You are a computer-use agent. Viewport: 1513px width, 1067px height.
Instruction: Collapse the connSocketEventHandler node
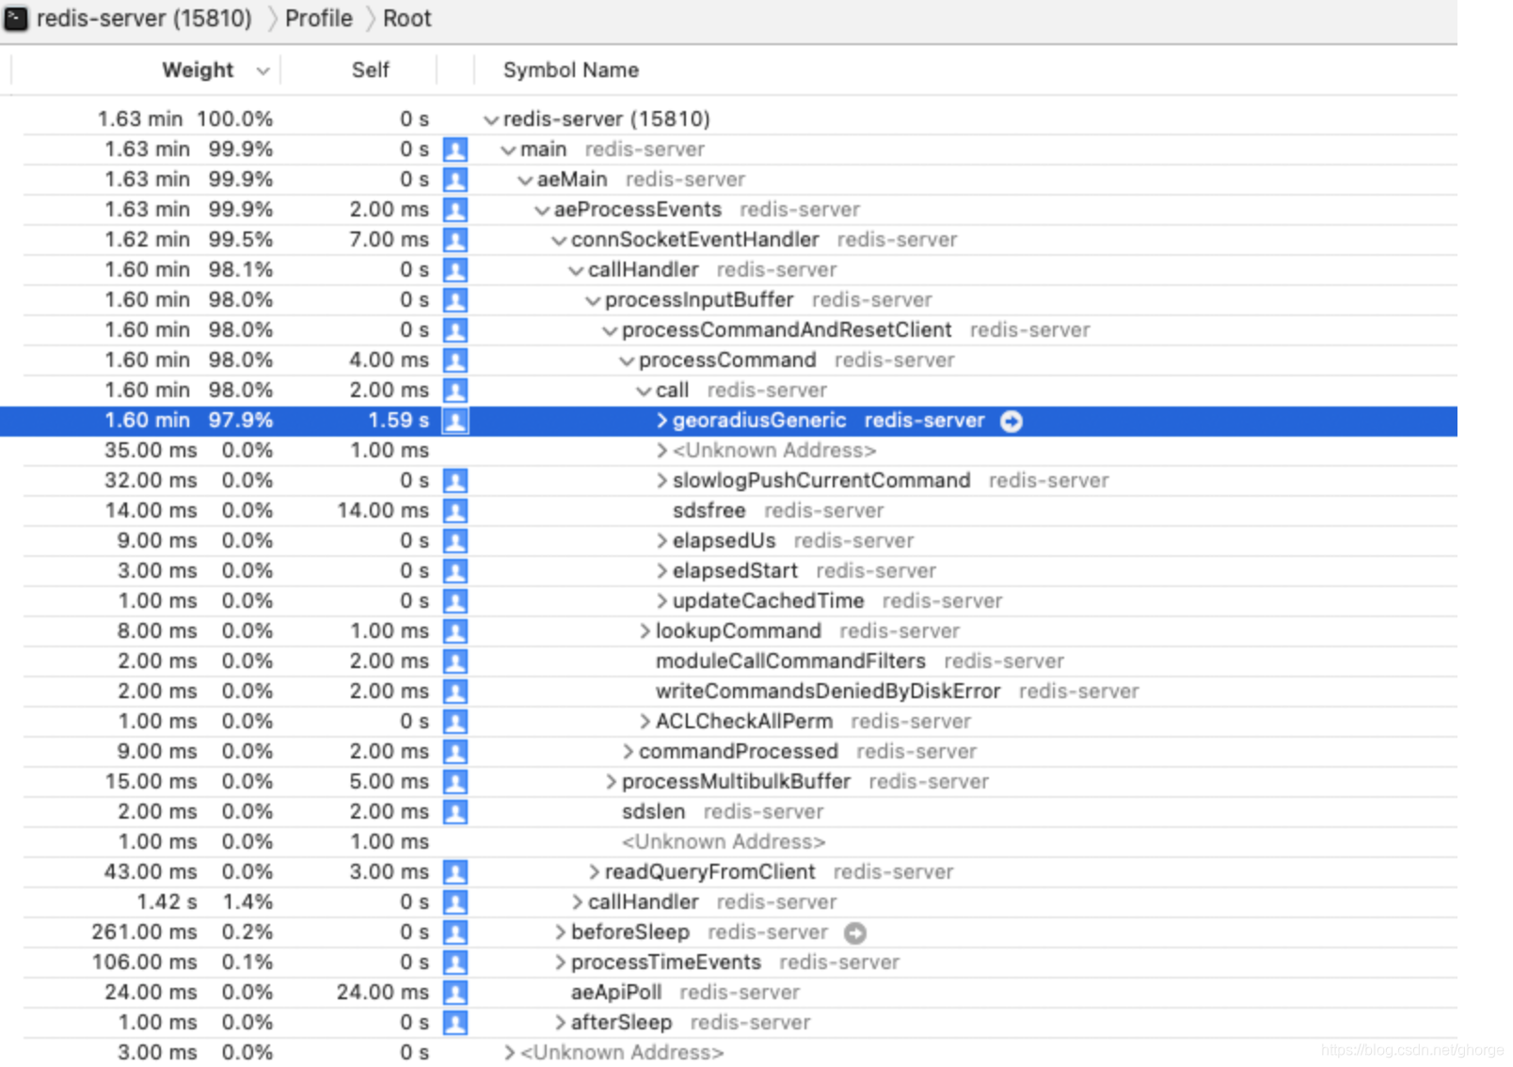(559, 241)
